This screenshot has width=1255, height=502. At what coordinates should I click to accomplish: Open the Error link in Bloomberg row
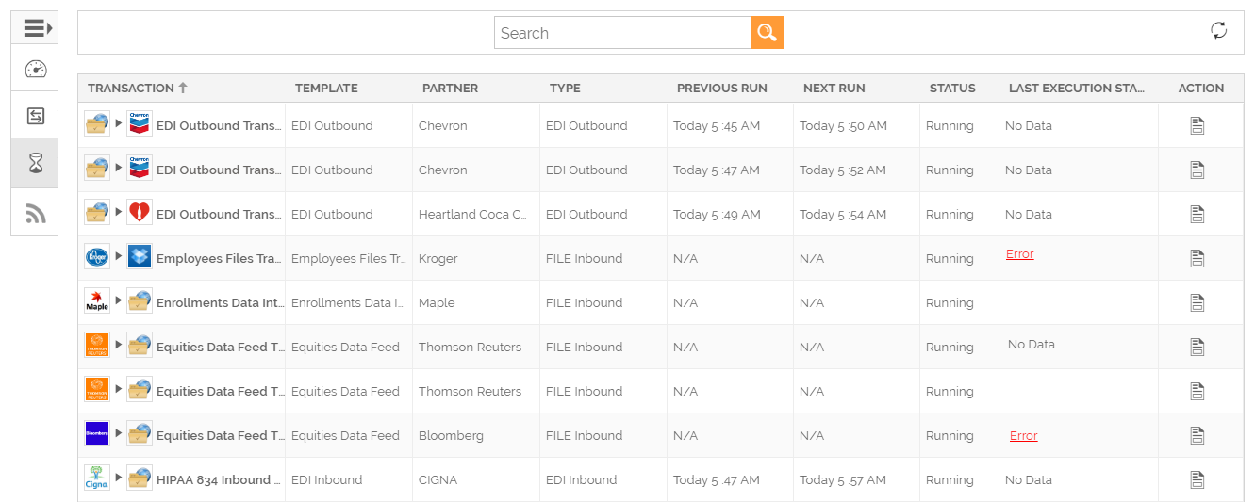1023,436
